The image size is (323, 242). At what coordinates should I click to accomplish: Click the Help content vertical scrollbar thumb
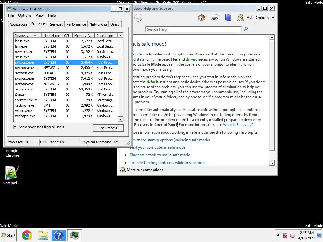[x=272, y=95]
